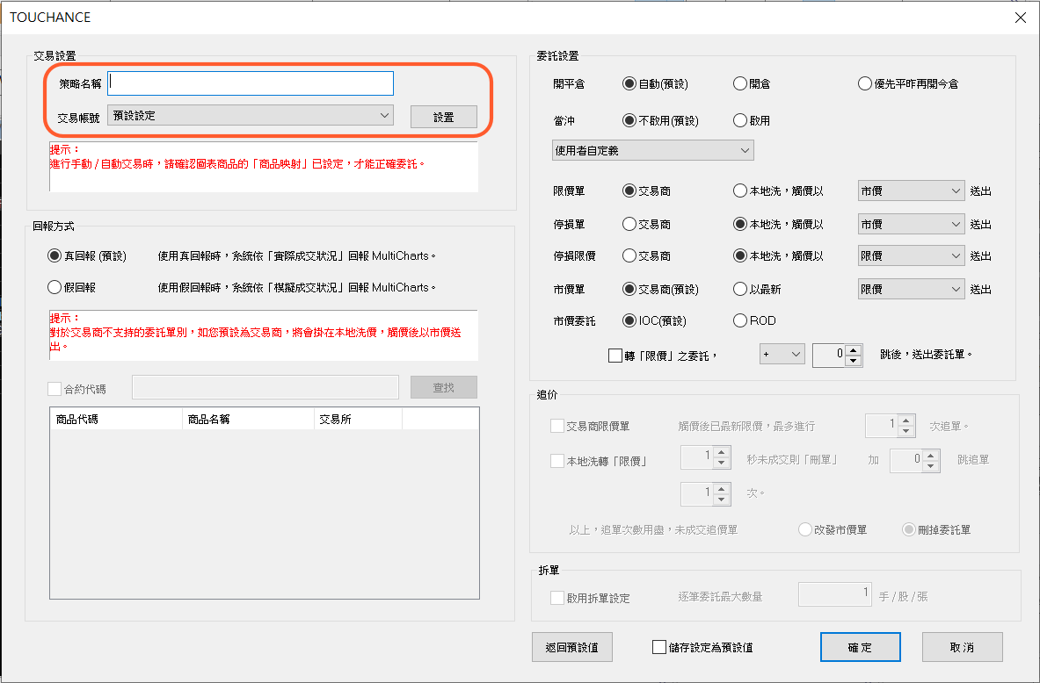The image size is (1040, 683).
Task: Decrease the 跳後 tick count with down arrow
Action: pos(854,361)
